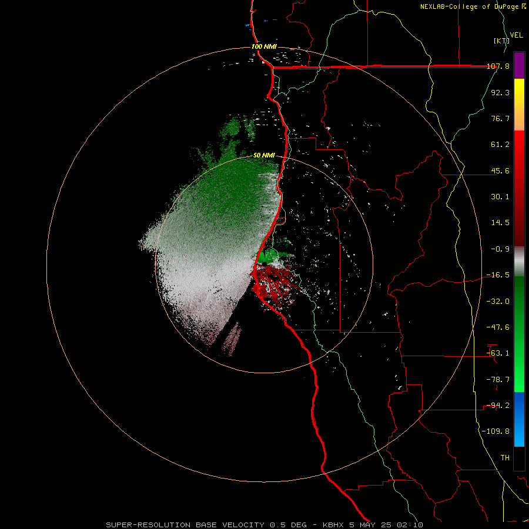
Task: Click the black radar site dot at center
Action: [264, 263]
